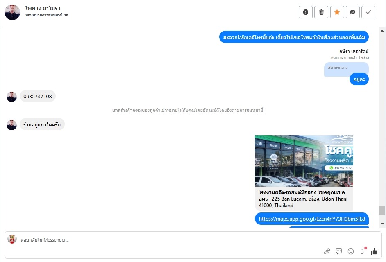Attach a file with paperclip icon

(327, 251)
